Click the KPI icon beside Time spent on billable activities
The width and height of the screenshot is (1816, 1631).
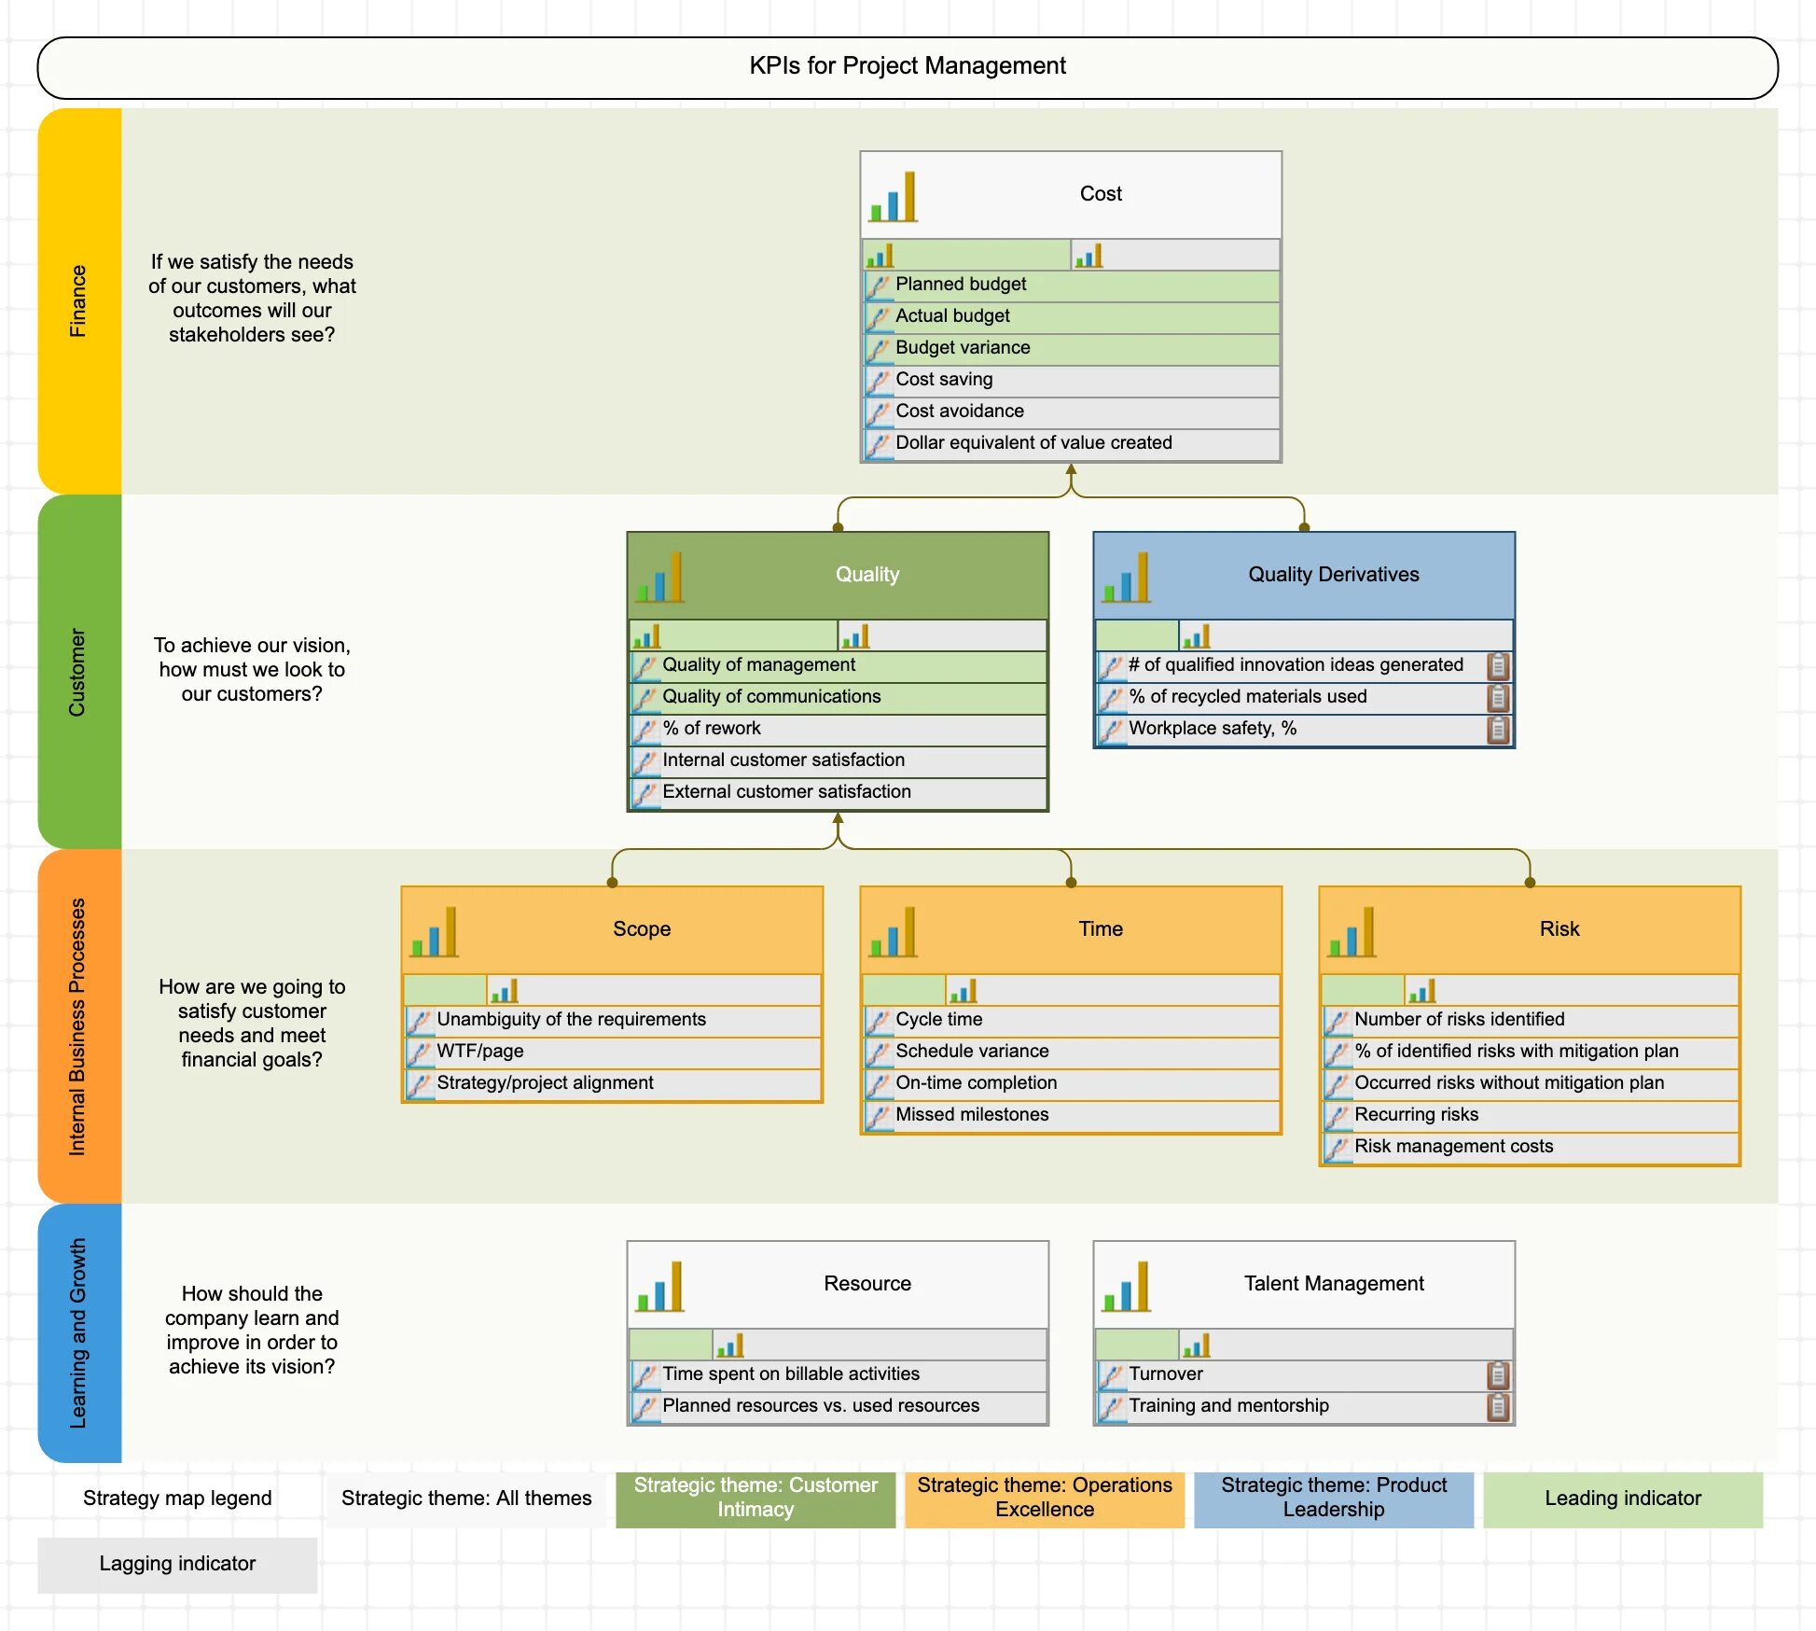click(645, 1375)
